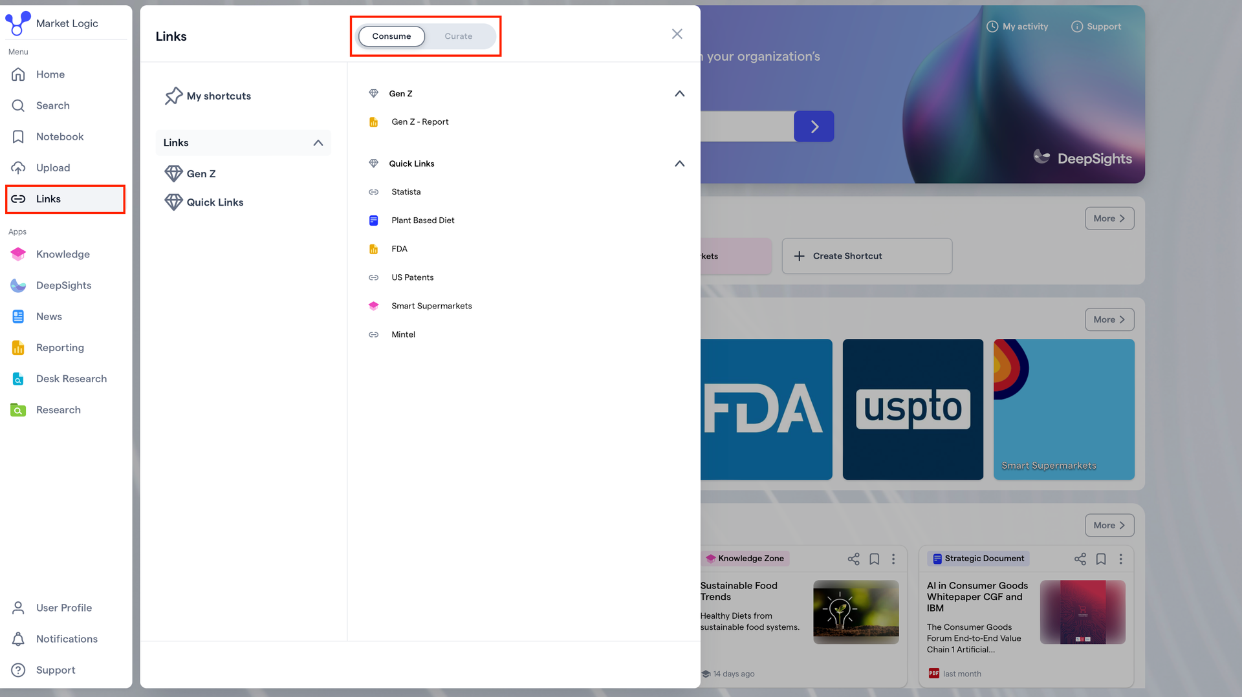Open the Plant Based Diet link
Viewport: 1242px width, 697px height.
(x=423, y=220)
